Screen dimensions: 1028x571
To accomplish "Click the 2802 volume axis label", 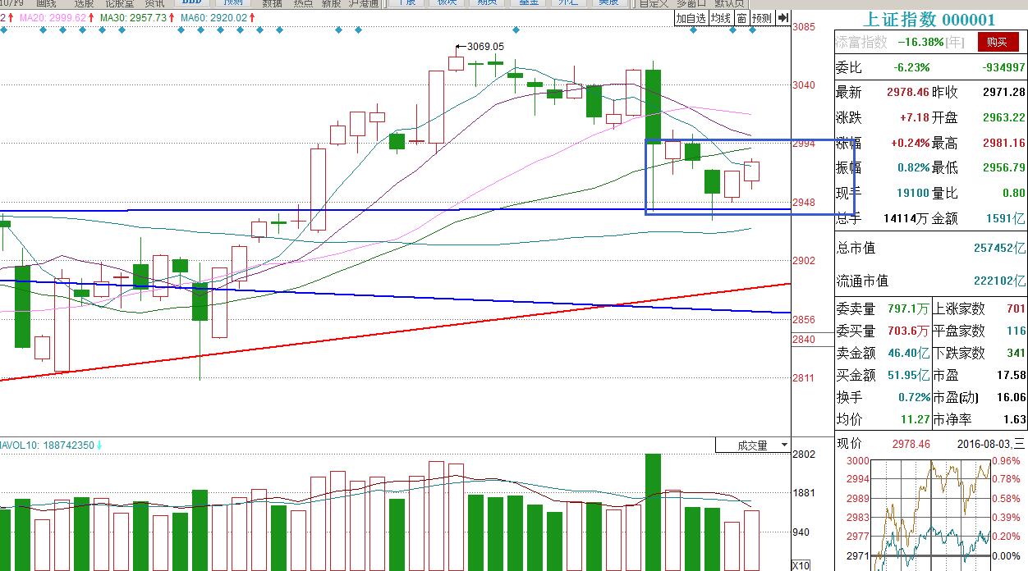I will tap(804, 455).
